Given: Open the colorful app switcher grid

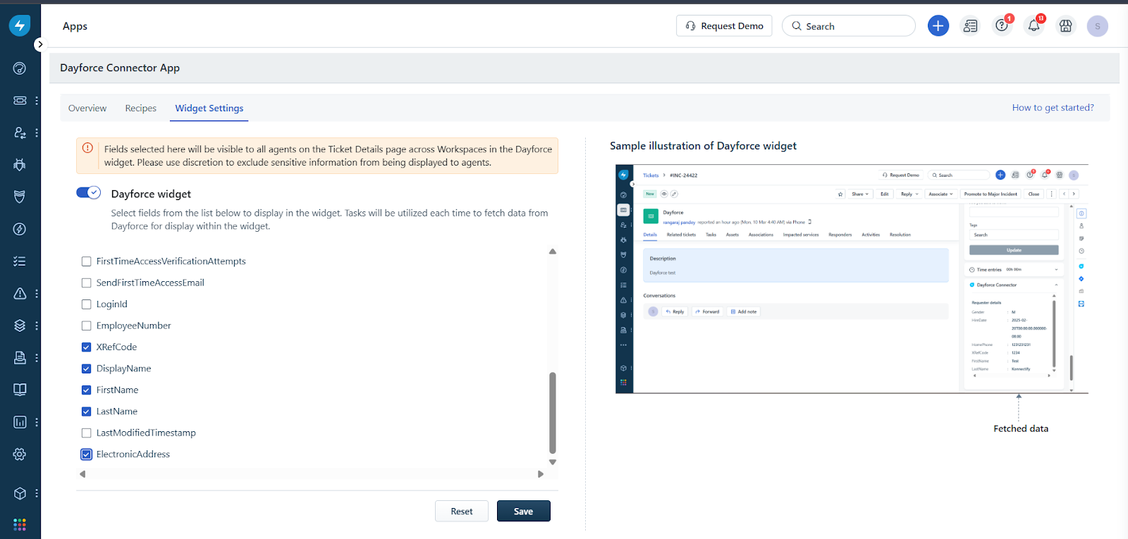Looking at the screenshot, I should click(x=20, y=525).
